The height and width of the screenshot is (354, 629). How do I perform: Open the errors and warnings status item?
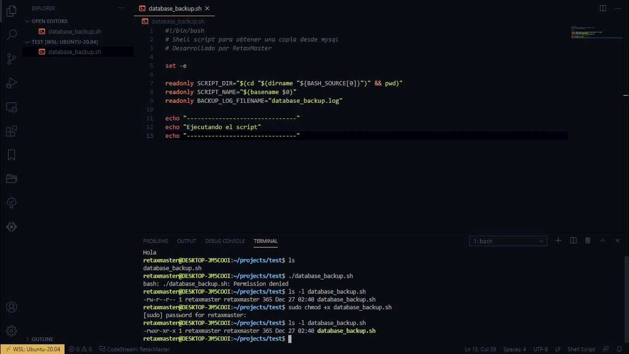tap(80, 349)
